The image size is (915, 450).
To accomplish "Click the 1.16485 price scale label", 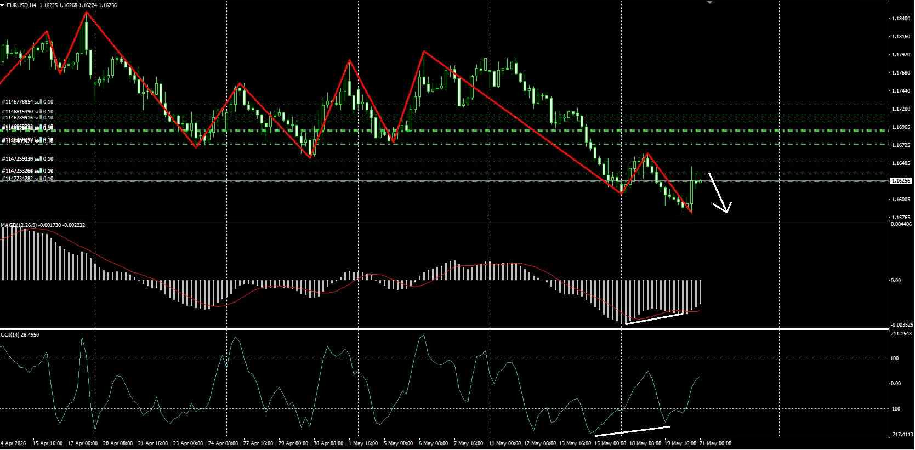I will (x=901, y=163).
